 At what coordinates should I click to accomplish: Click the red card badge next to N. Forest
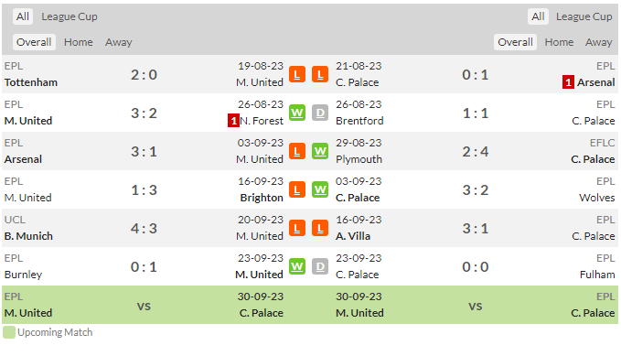point(233,121)
